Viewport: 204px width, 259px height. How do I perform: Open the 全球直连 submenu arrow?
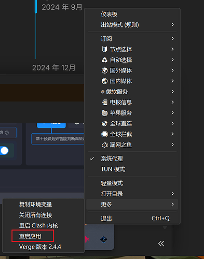172,123
